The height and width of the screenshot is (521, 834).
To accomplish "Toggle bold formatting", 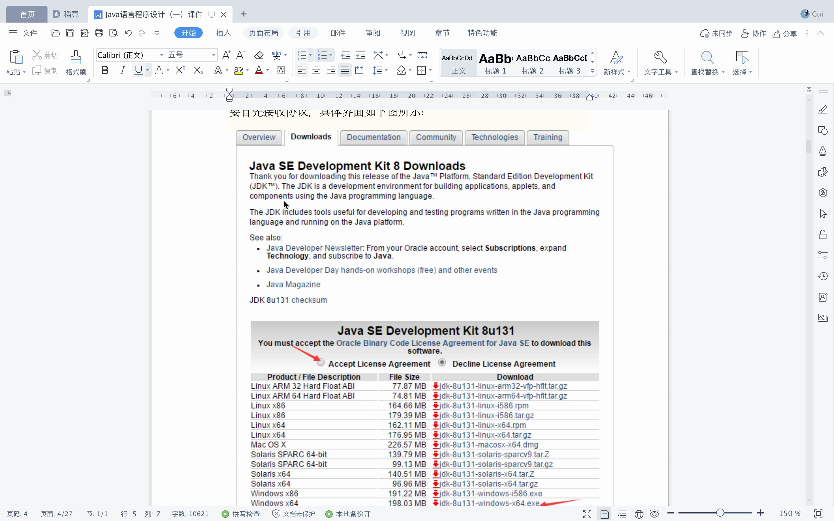I will (x=105, y=71).
